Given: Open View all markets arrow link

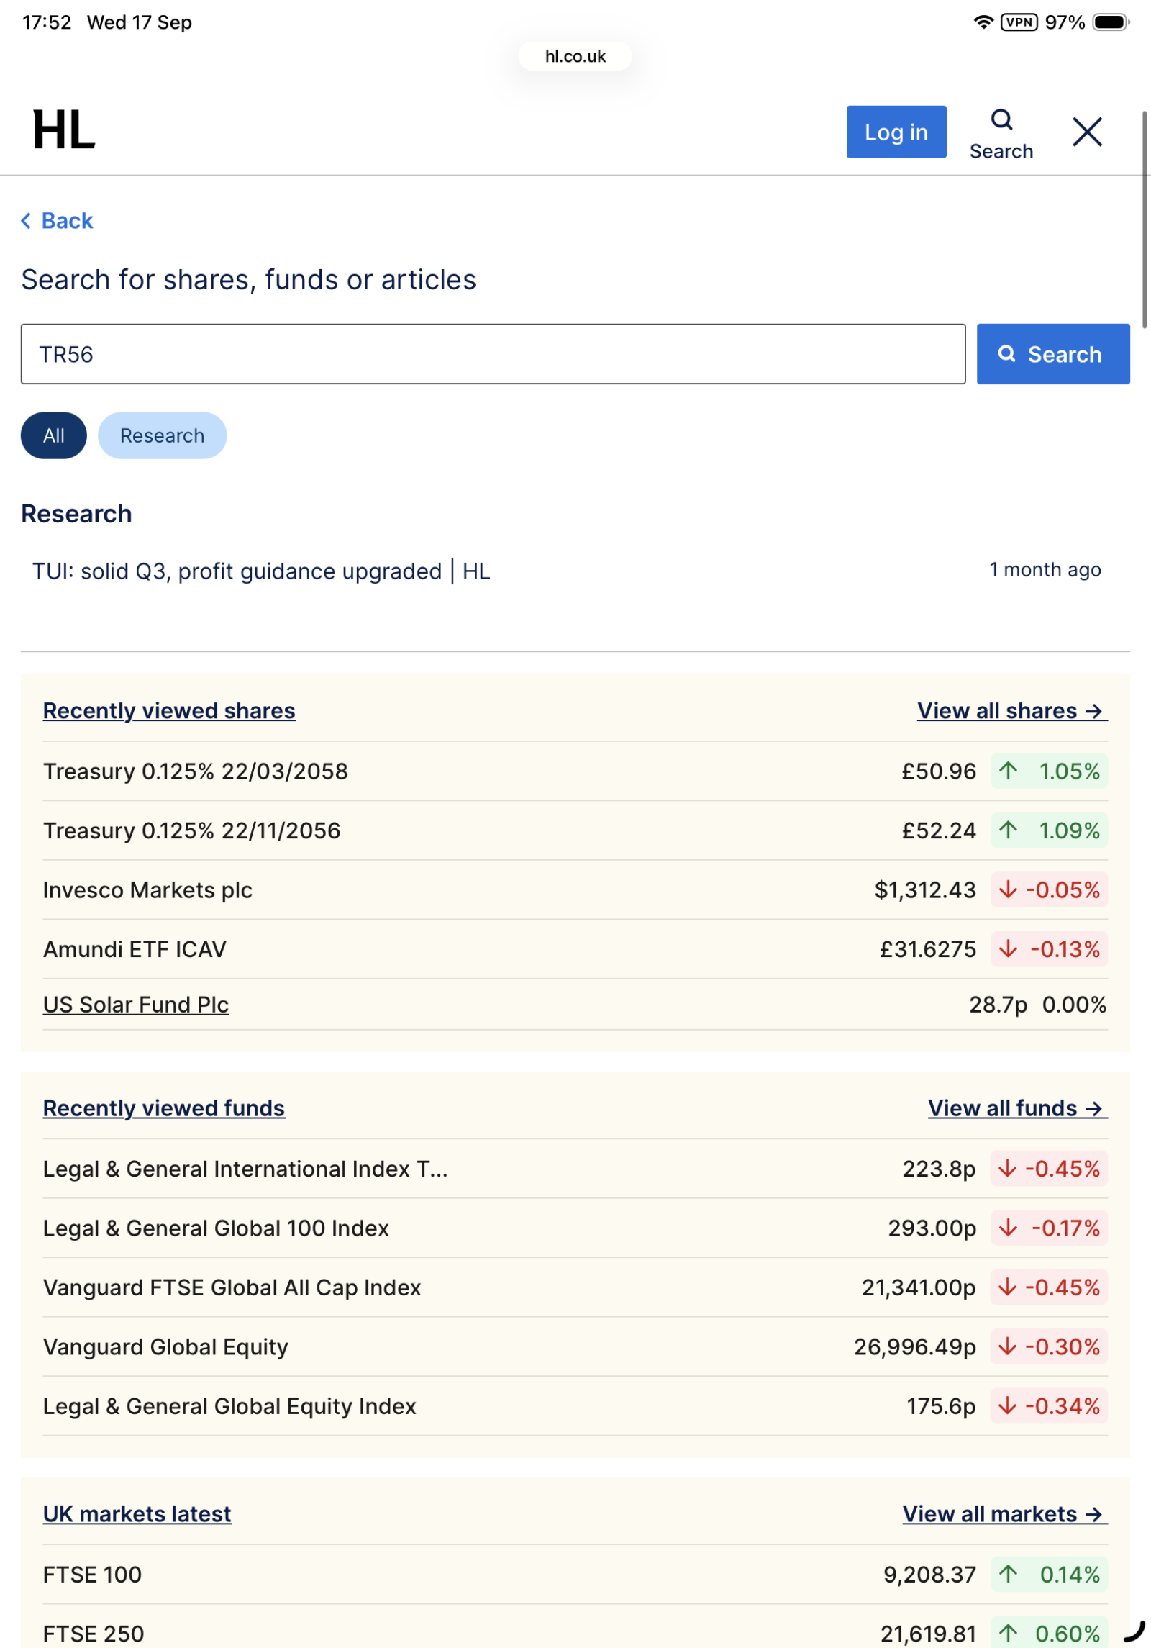Looking at the screenshot, I should pos(1004,1514).
